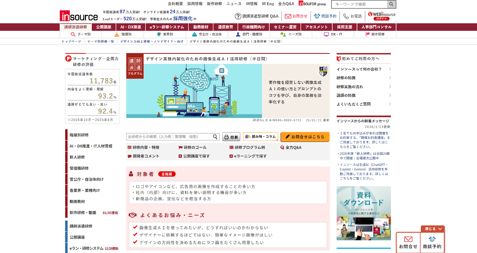Click the pyramid icon beside 階層別
The height and width of the screenshot is (253, 477).
[x=117, y=34]
